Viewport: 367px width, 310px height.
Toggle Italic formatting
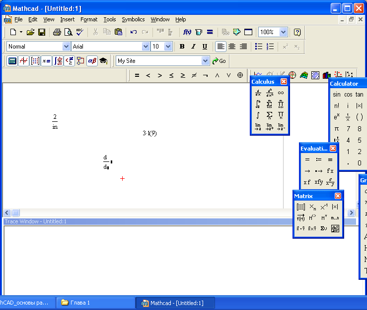[x=193, y=47]
